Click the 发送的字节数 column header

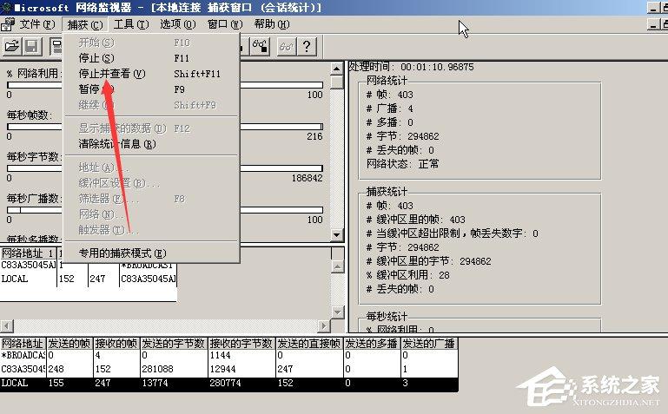pos(174,344)
